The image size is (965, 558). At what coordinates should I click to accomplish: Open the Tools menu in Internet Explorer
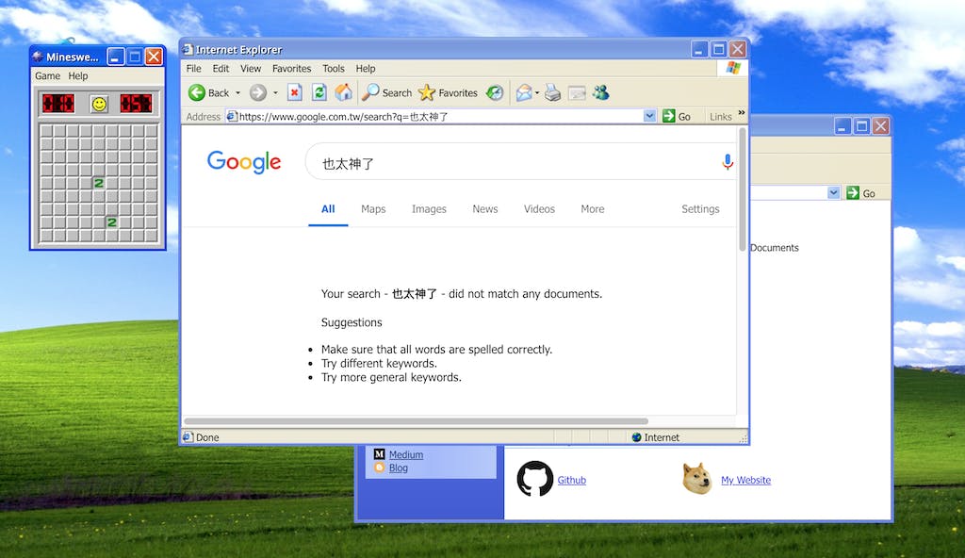click(333, 68)
